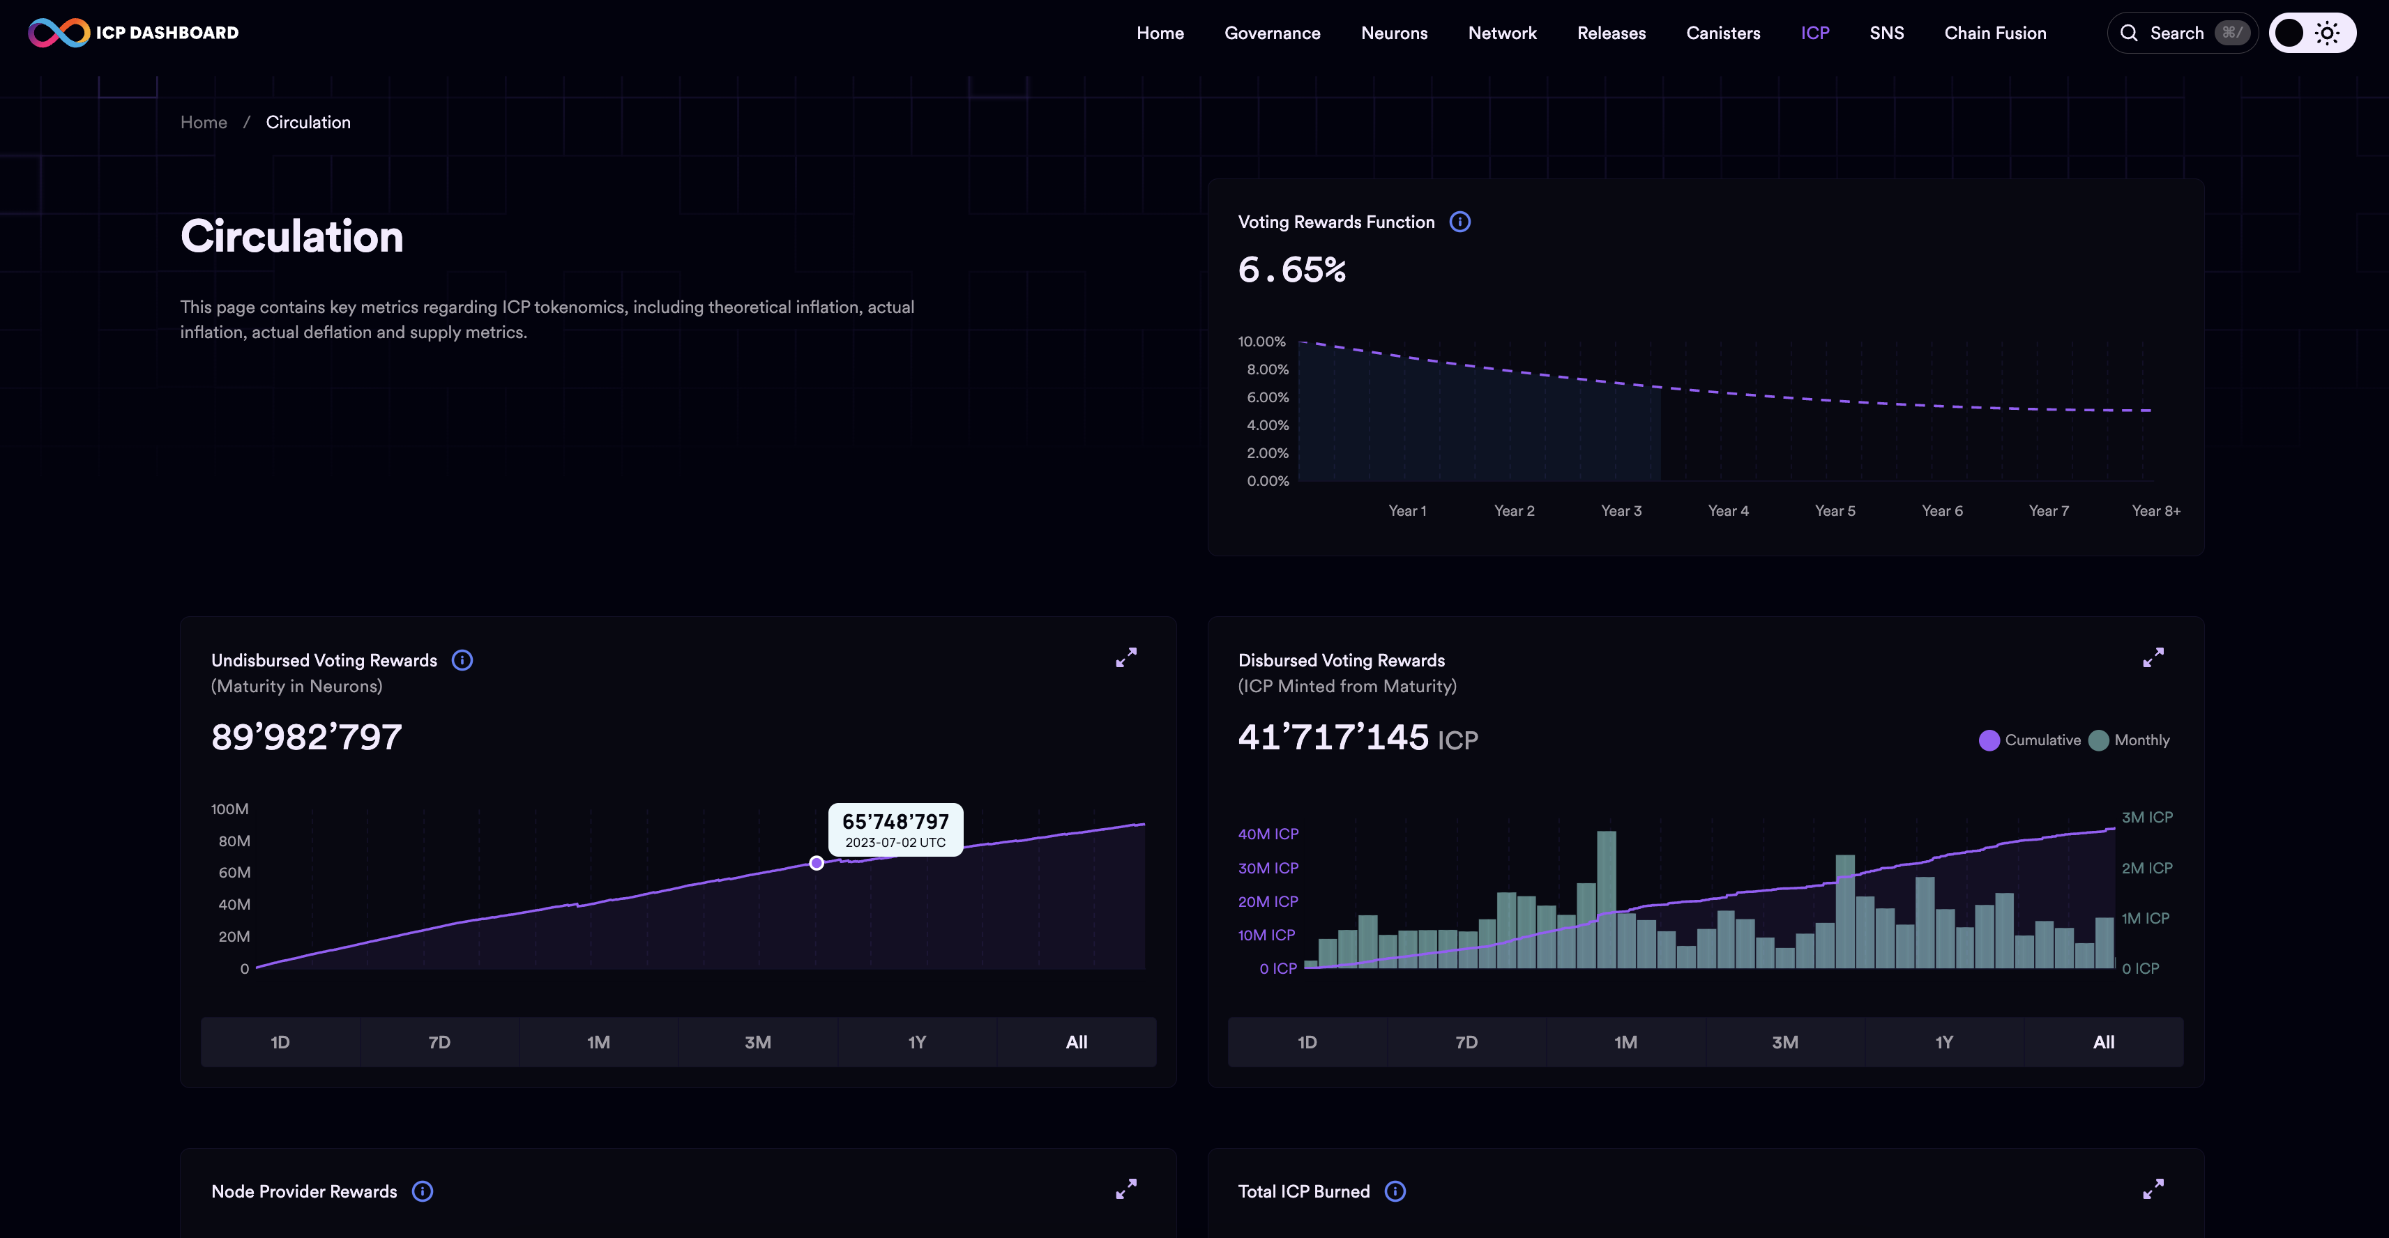Select 1D range for Disbursed Voting Rewards
This screenshot has height=1238, width=2389.
pyautogui.click(x=1307, y=1042)
